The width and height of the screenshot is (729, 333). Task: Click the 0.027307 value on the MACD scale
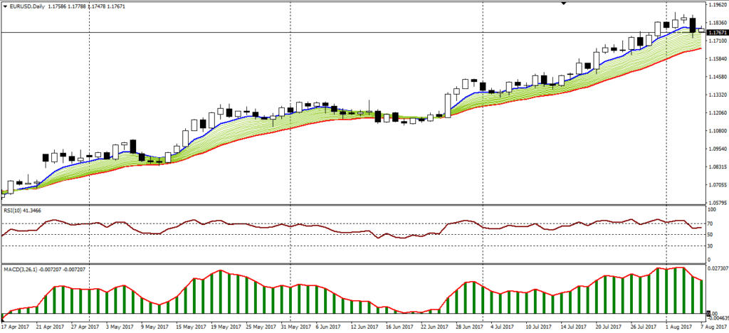[718, 269]
